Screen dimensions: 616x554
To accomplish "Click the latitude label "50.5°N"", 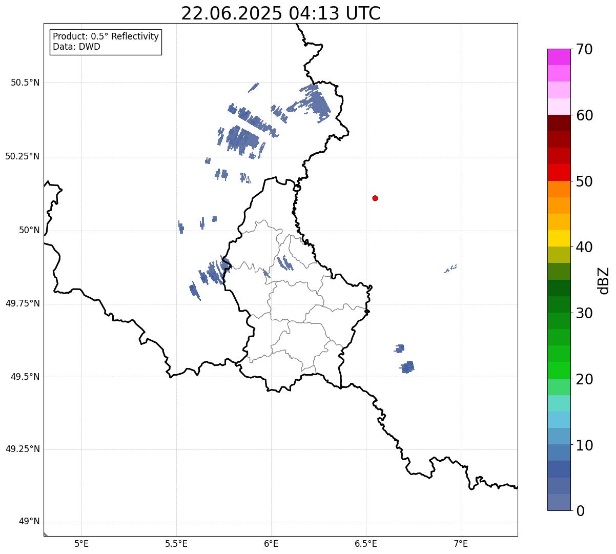I will coord(25,83).
